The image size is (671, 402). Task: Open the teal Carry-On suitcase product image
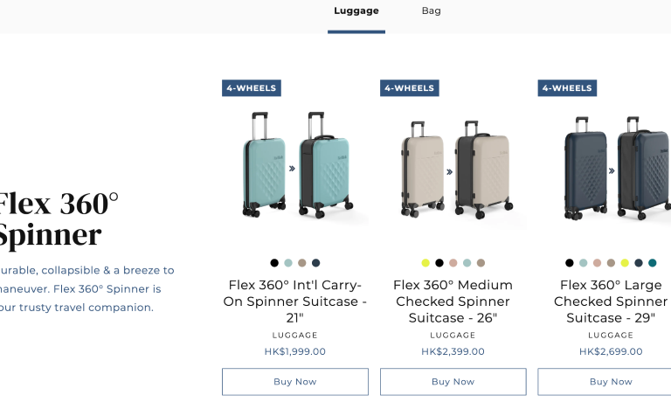coord(295,166)
